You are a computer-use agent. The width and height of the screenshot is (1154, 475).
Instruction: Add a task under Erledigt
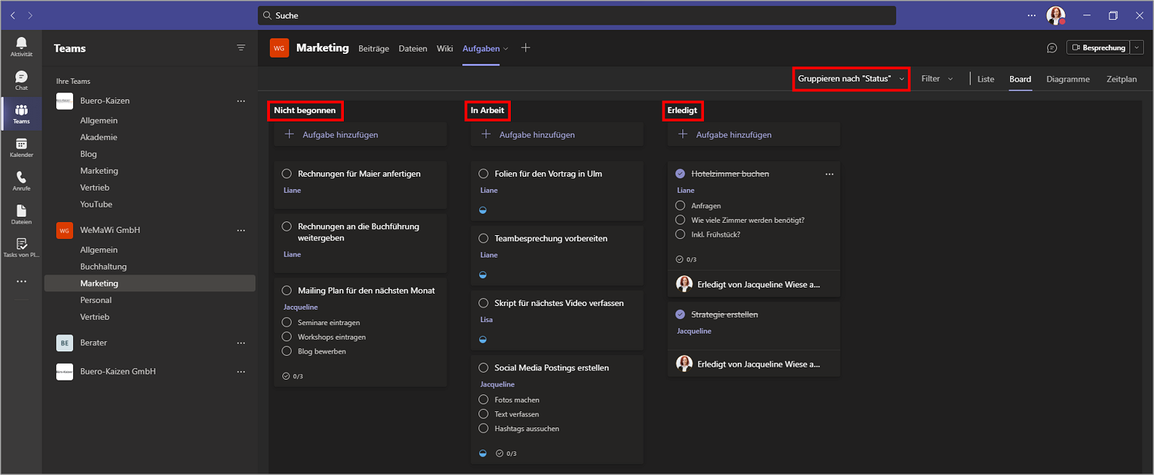(x=754, y=135)
